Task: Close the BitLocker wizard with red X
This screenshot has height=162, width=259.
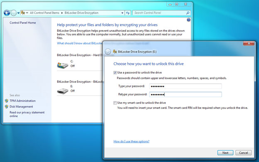Action: pos(249,44)
